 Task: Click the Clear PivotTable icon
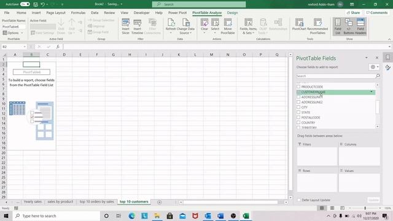[204, 26]
